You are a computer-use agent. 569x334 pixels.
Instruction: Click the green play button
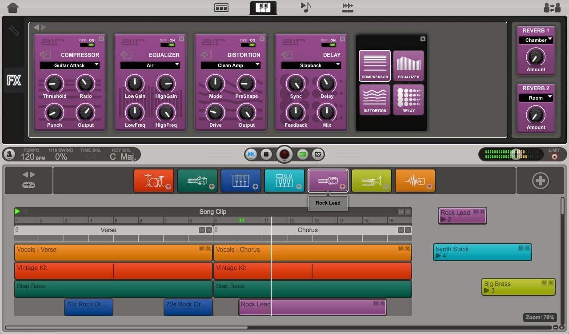point(303,154)
